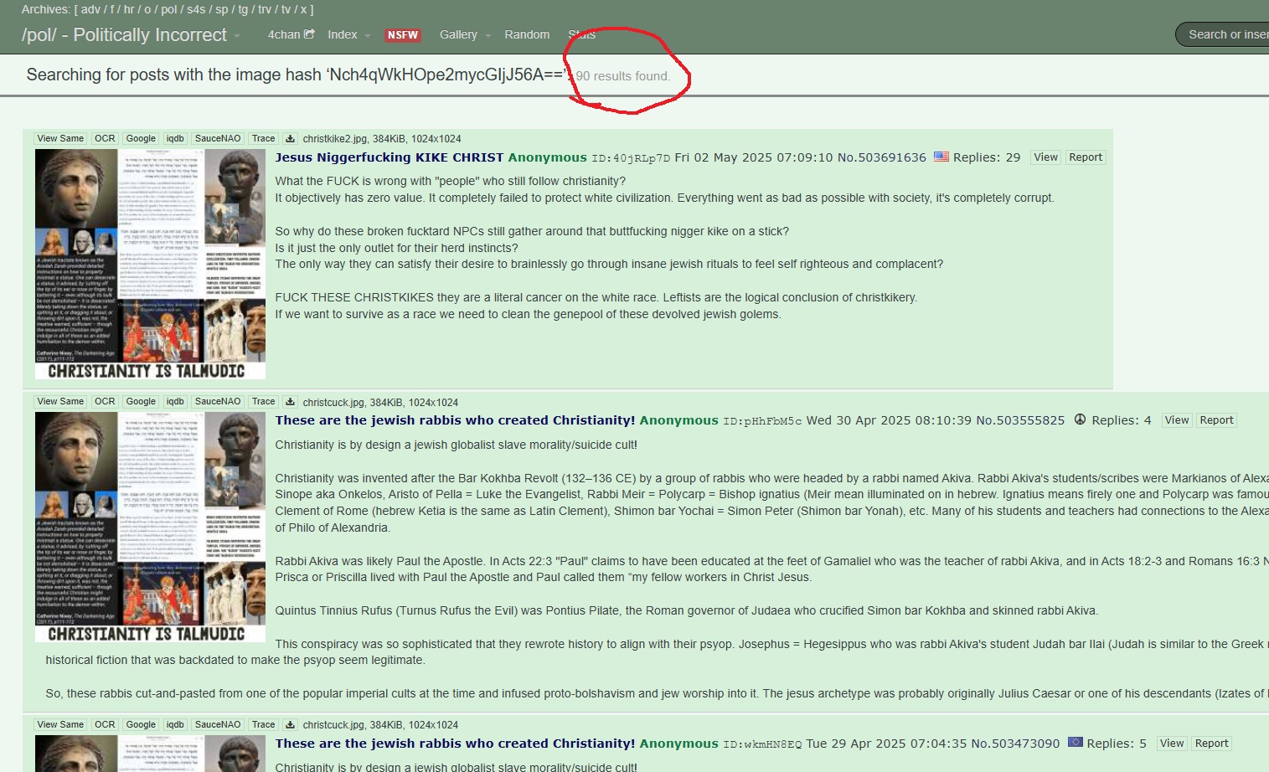Click View Same on post No.503473090
Image resolution: width=1269 pixels, height=772 pixels.
[60, 725]
